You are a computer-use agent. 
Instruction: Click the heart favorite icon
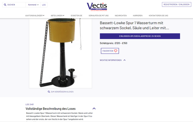[115, 51]
